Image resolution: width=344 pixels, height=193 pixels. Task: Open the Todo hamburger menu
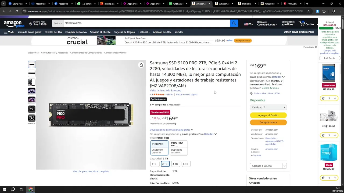pyautogui.click(x=9, y=32)
